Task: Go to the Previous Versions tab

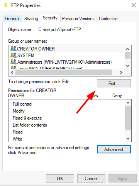Action: tap(78, 19)
